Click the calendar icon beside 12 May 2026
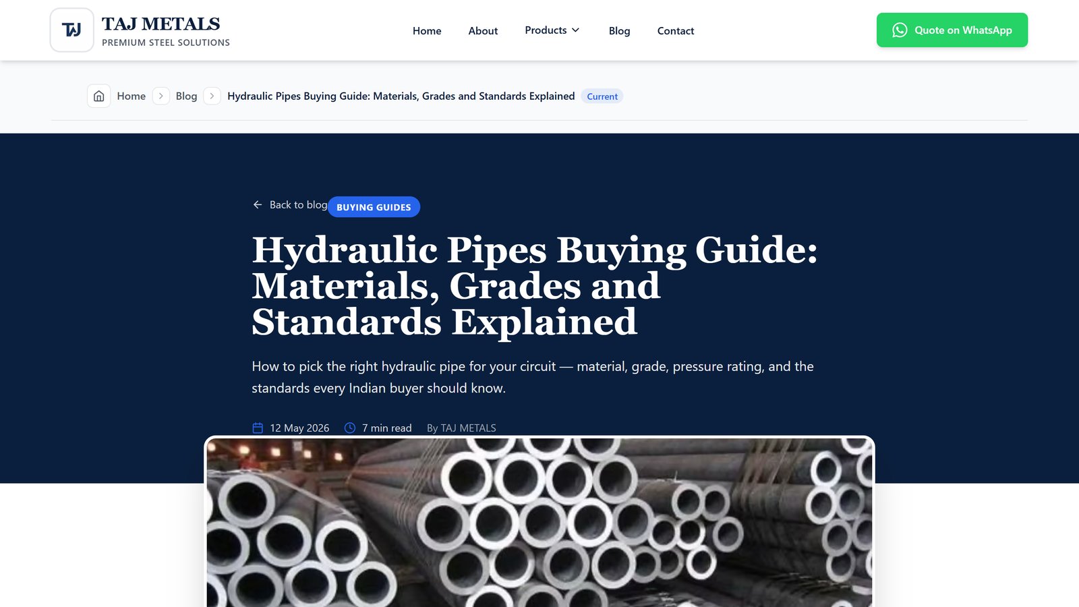The width and height of the screenshot is (1079, 607). 258,428
